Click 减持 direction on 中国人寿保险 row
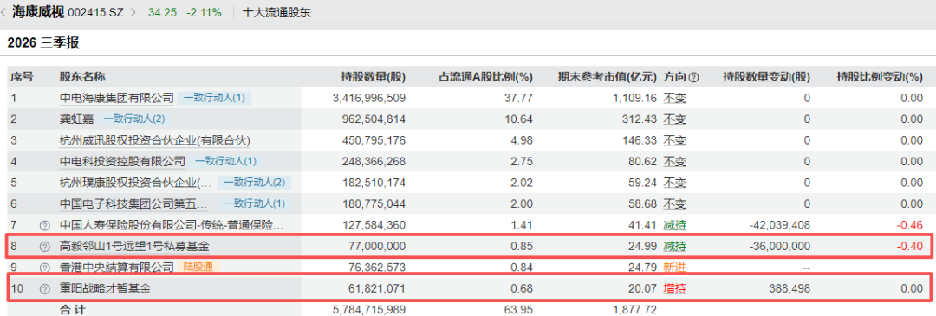 click(675, 225)
